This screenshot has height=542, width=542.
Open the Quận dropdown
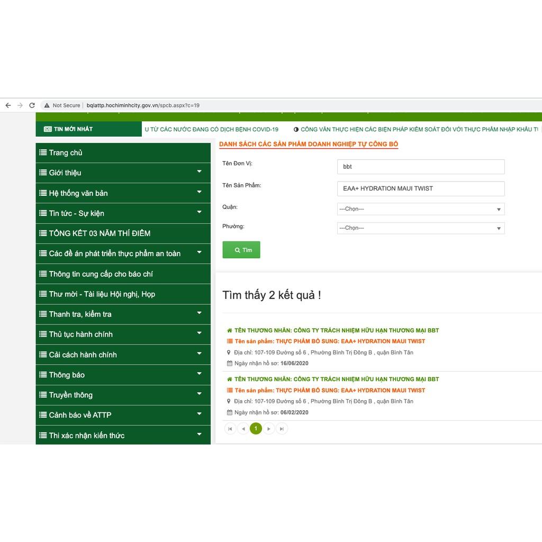(x=421, y=209)
